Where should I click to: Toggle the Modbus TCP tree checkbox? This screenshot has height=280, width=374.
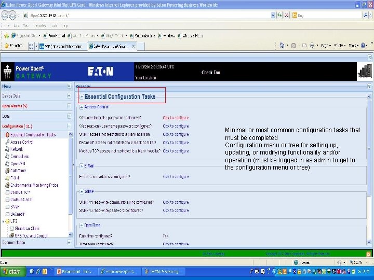click(7, 192)
